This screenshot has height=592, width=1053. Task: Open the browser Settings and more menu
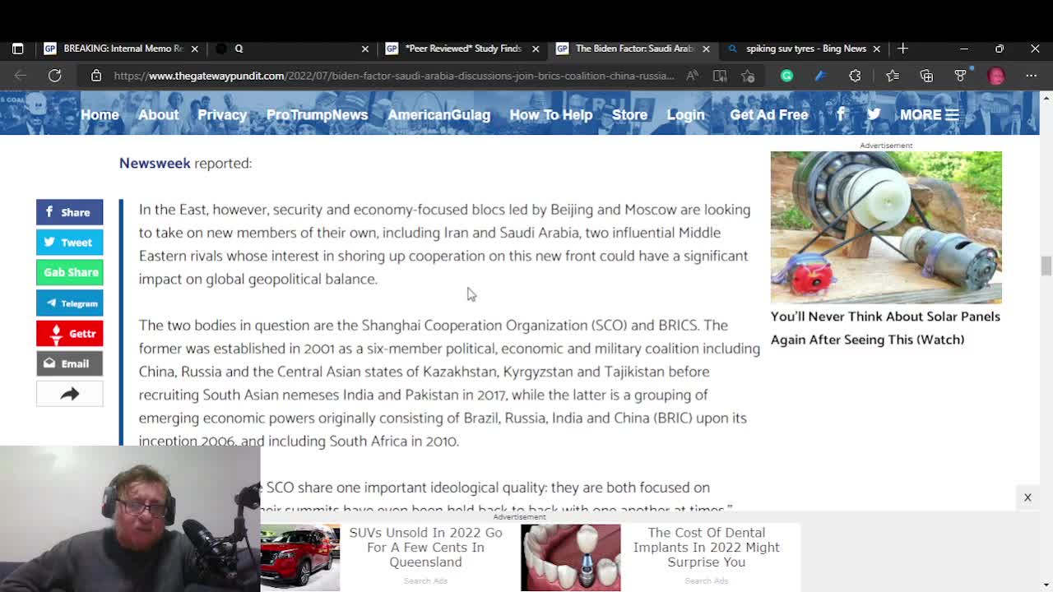click(1032, 76)
